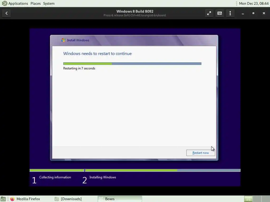Screen dimensions: 270x202
Task: Maximize the Boxes window
Action: 253,13
